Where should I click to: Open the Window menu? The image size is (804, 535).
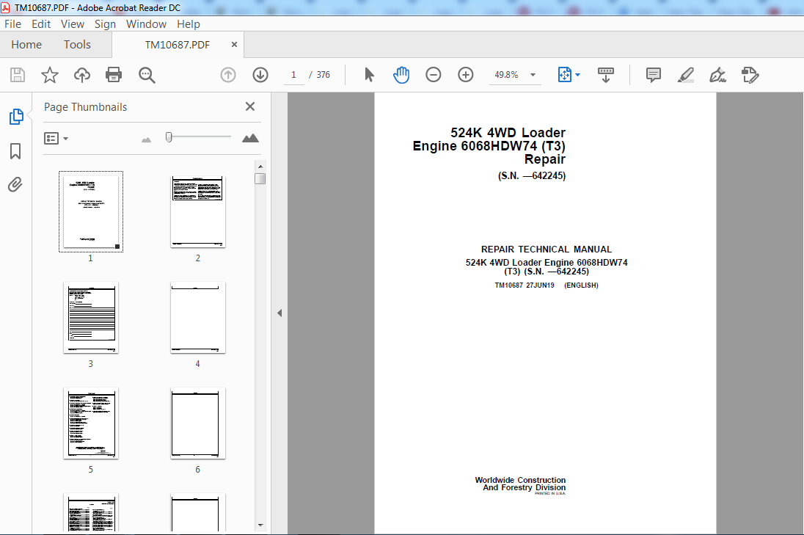point(146,24)
